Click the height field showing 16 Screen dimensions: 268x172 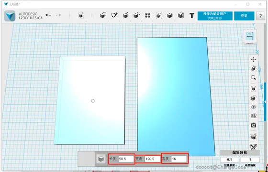pos(179,159)
